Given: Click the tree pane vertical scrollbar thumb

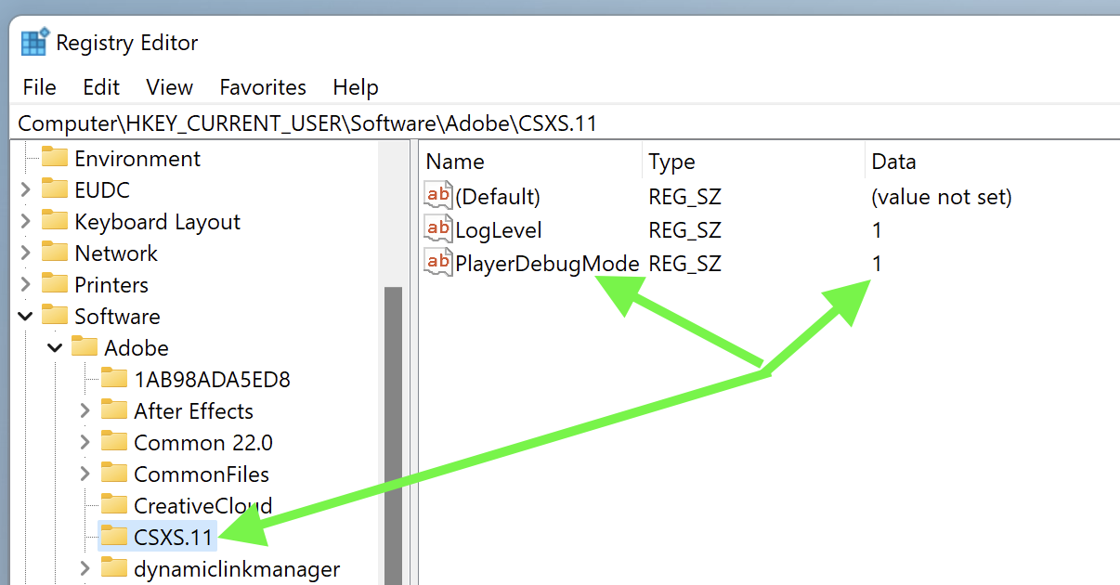Looking at the screenshot, I should click(x=393, y=435).
